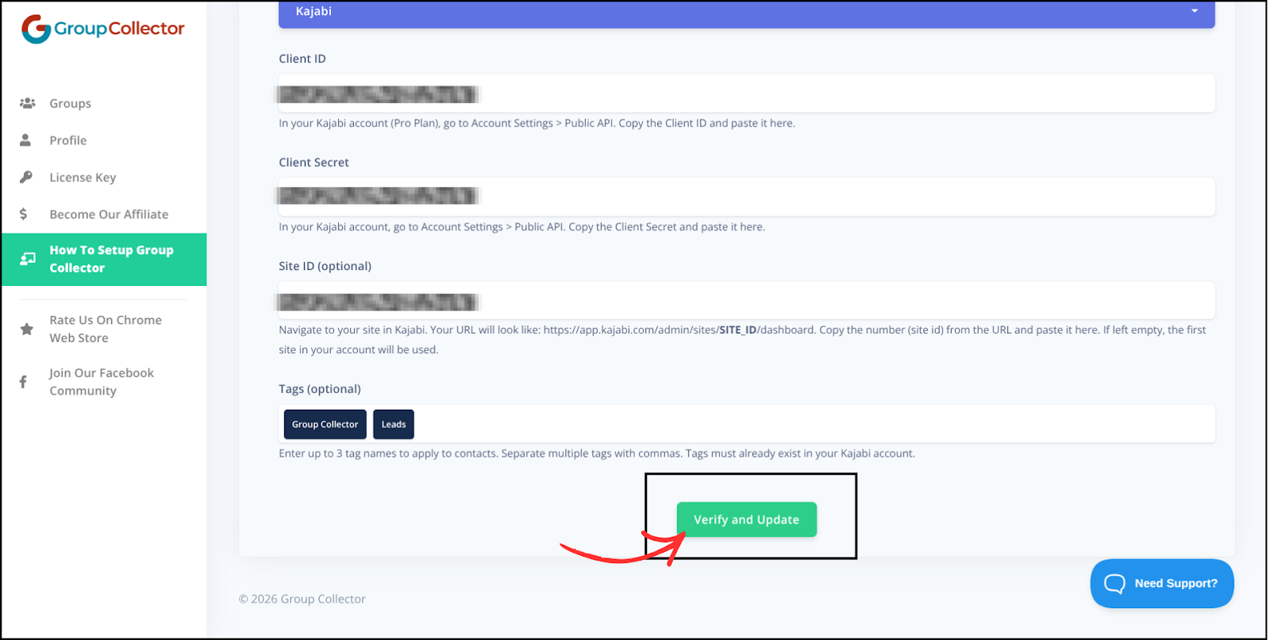This screenshot has width=1270, height=640.
Task: Click the Client ID Pro Plan hint text
Action: point(537,123)
